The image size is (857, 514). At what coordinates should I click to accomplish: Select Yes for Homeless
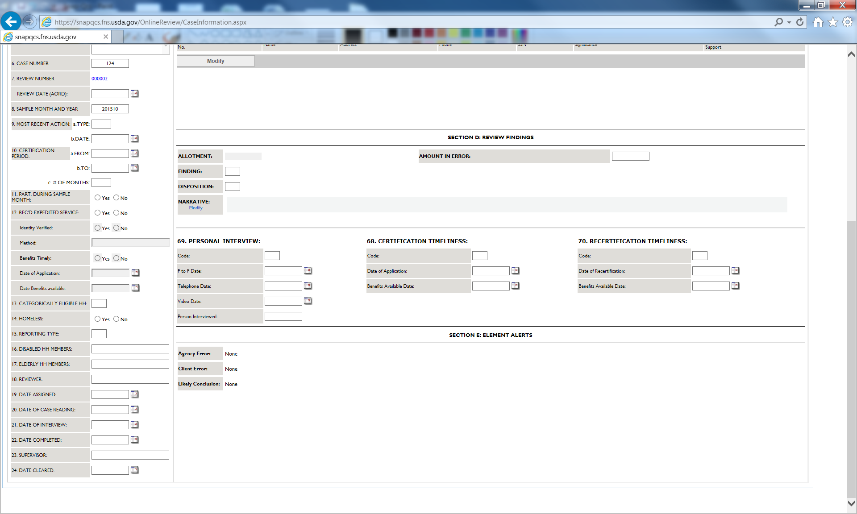click(97, 319)
